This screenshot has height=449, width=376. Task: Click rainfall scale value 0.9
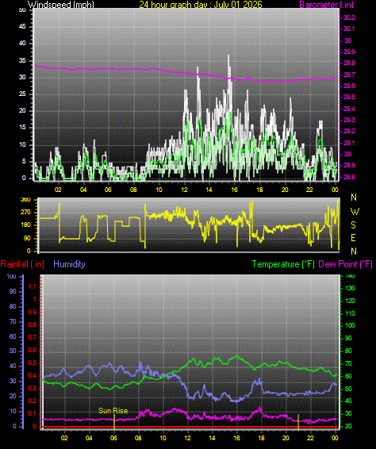[x=32, y=312]
